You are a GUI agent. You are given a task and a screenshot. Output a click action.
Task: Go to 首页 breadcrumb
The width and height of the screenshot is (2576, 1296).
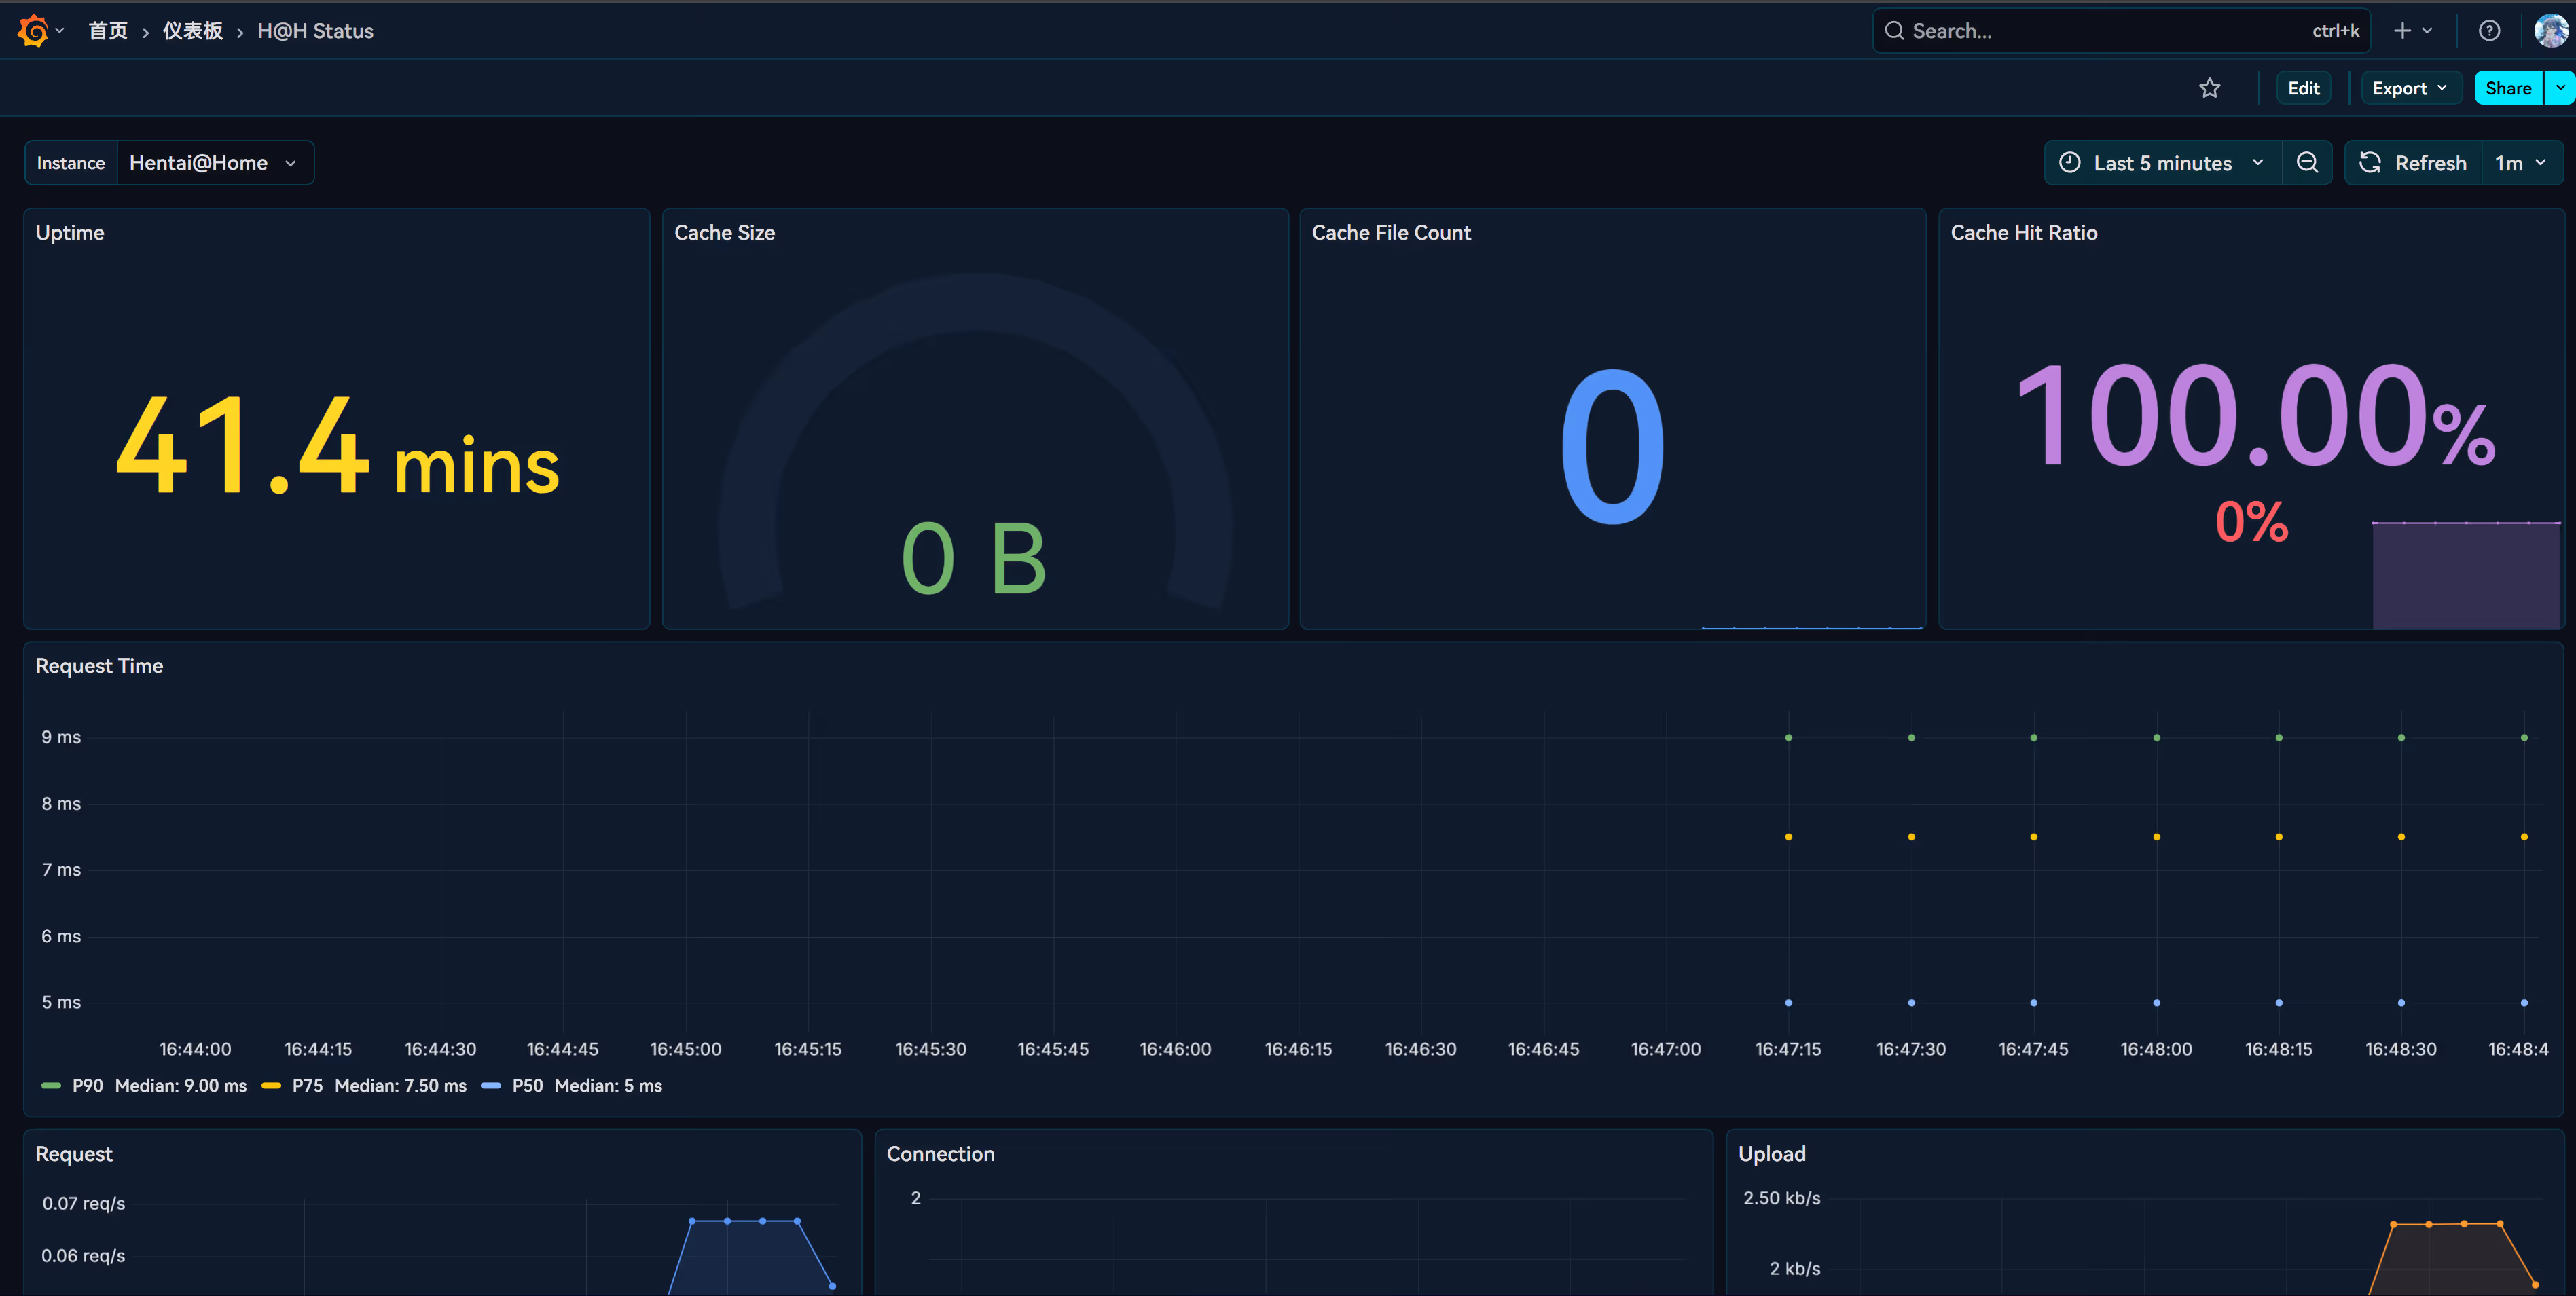(x=108, y=31)
